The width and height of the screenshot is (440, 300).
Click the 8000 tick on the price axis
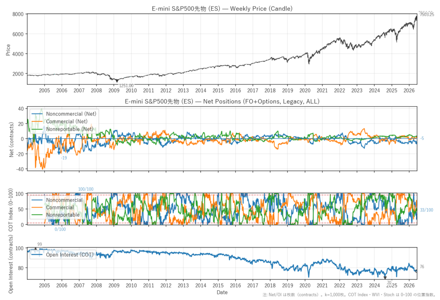coord(18,14)
